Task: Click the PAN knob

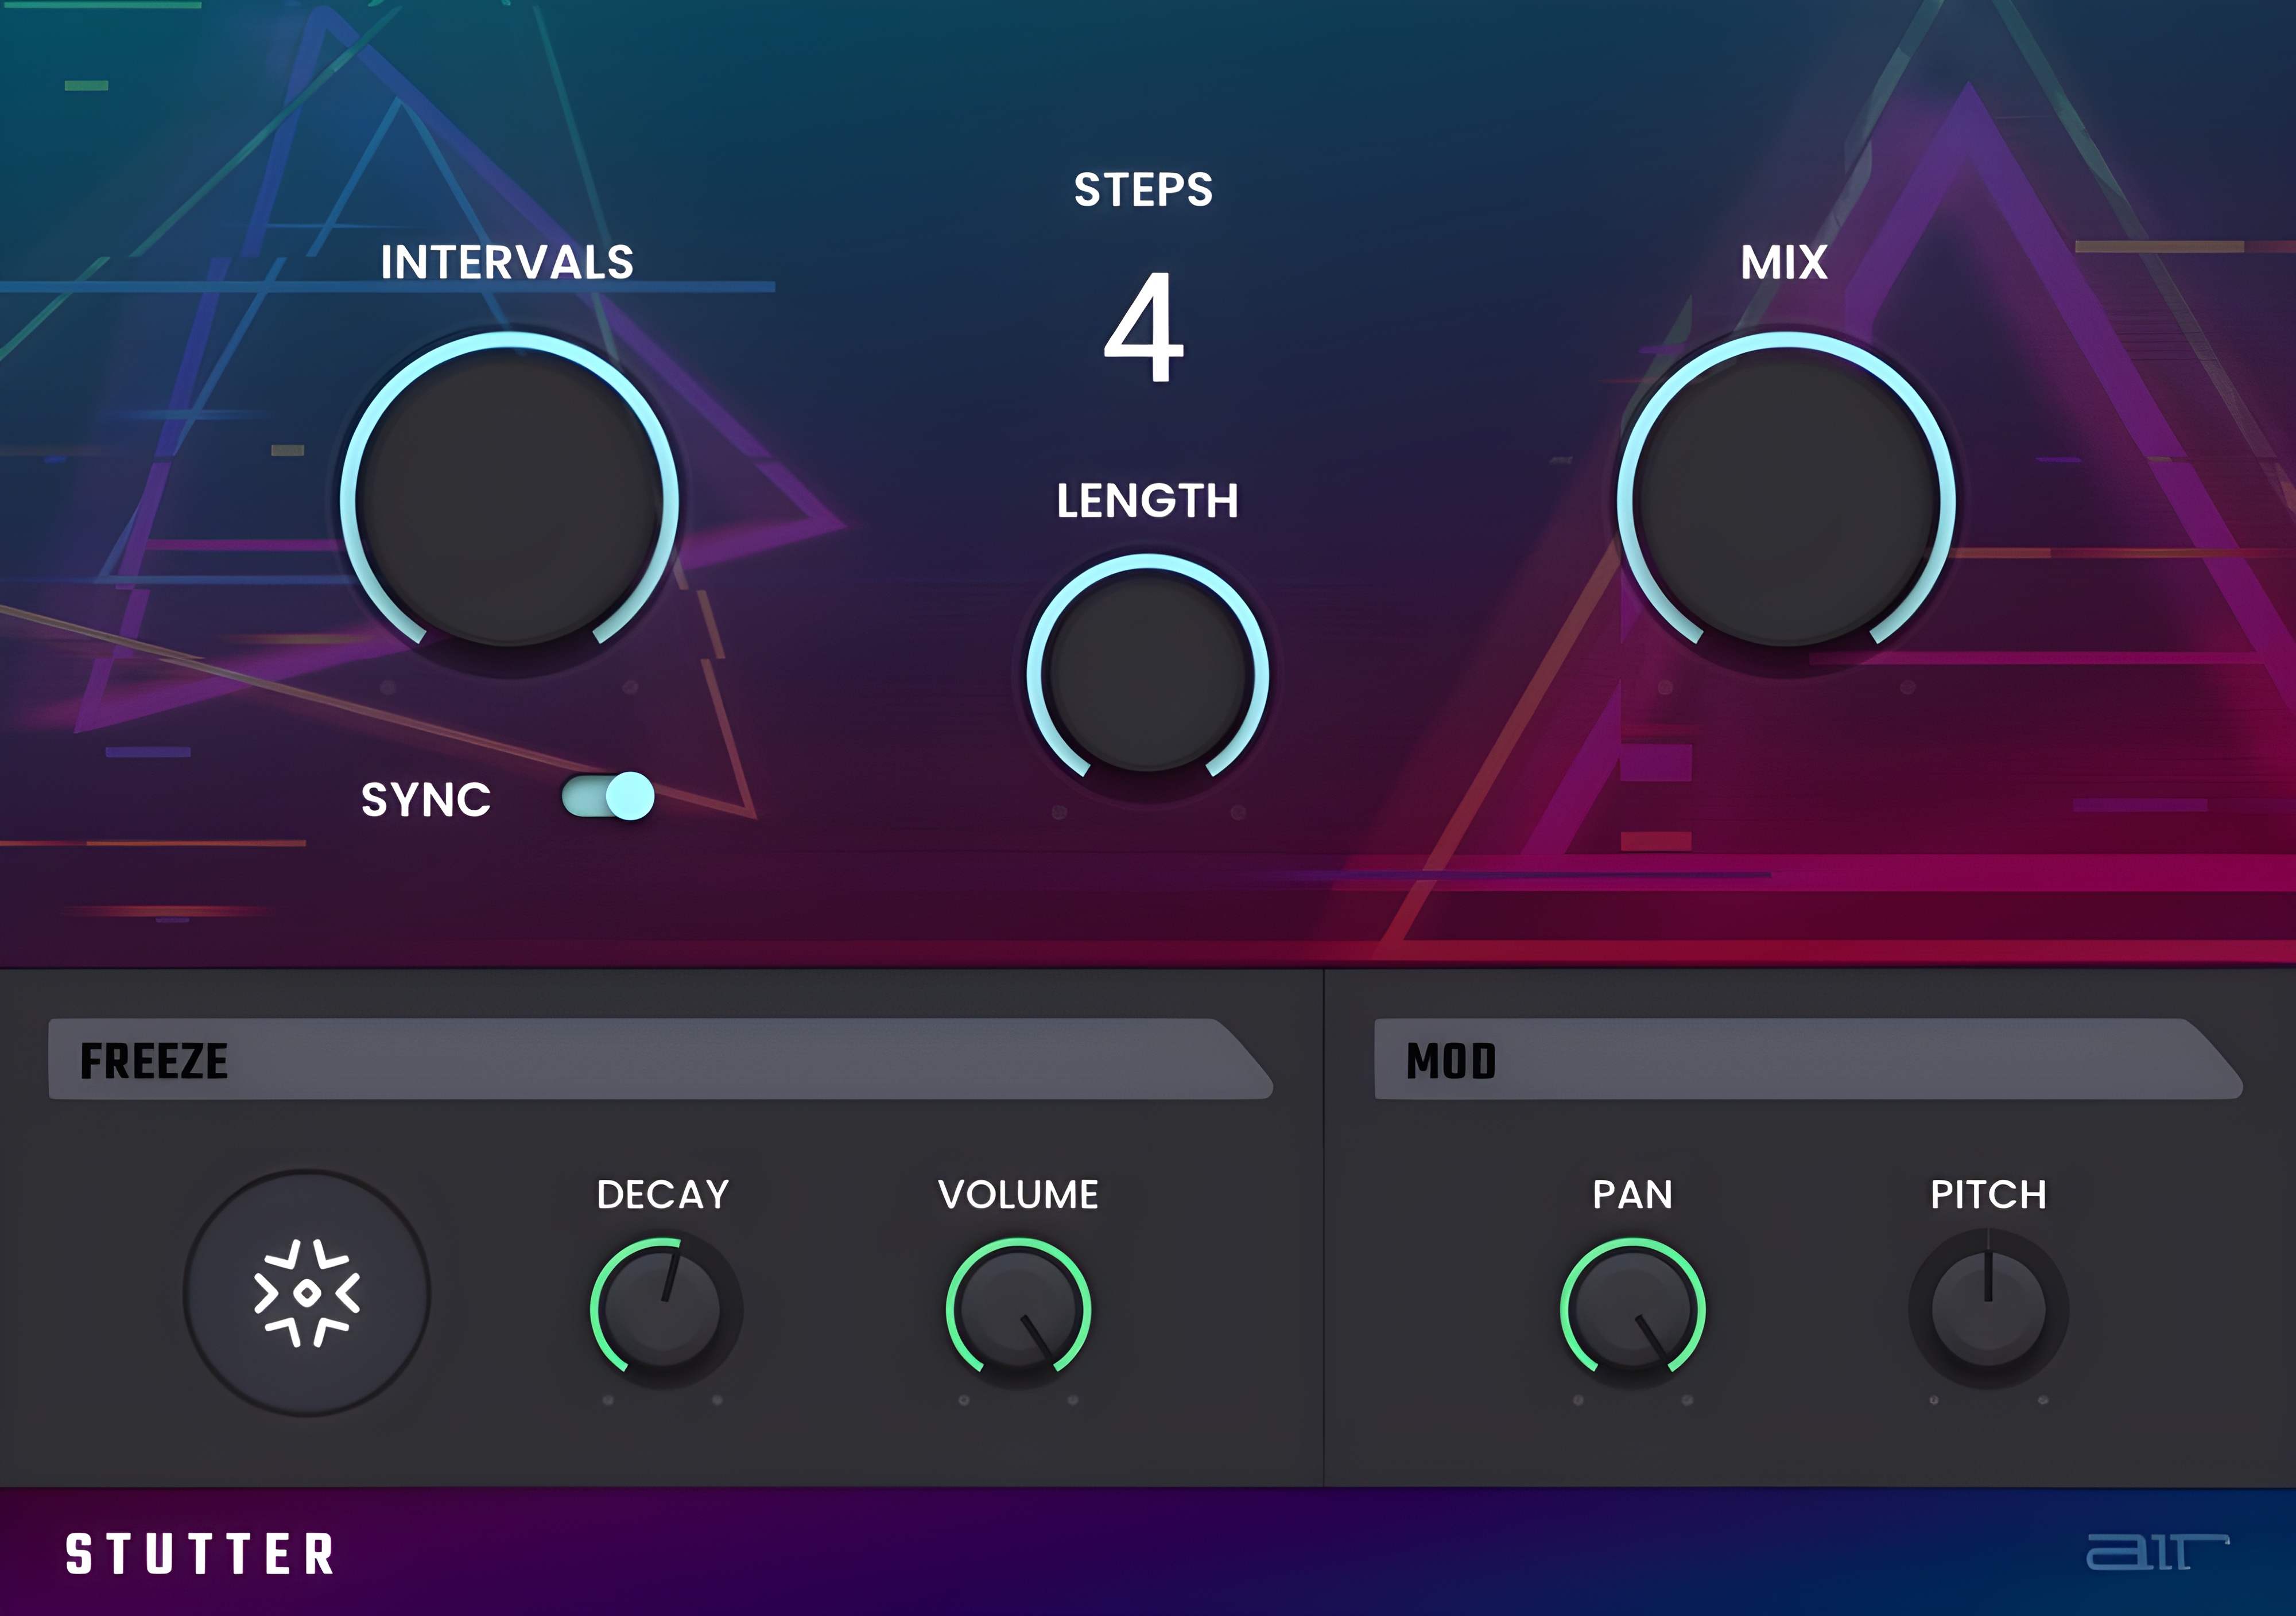Action: tap(1632, 1309)
